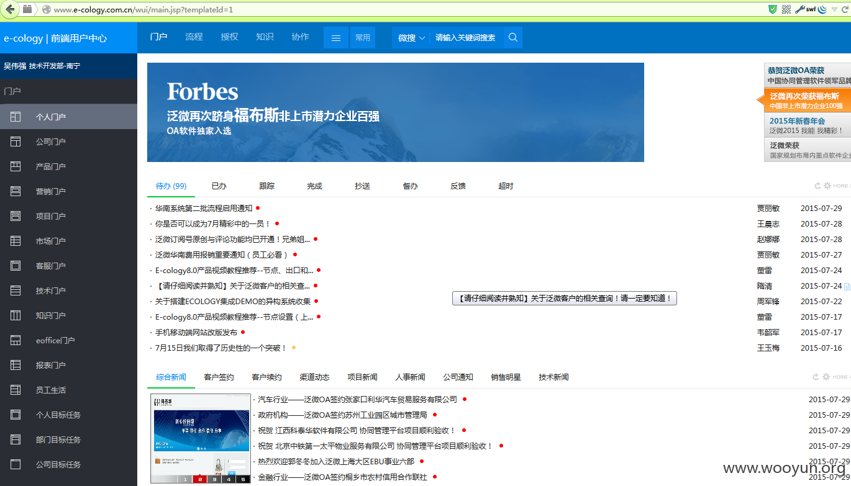
Task: Click the hamburger menu icon in top bar
Action: [x=336, y=37]
